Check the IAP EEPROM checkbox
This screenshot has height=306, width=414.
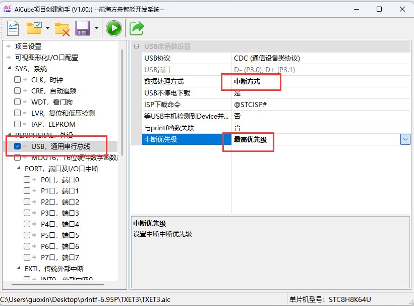click(x=18, y=124)
